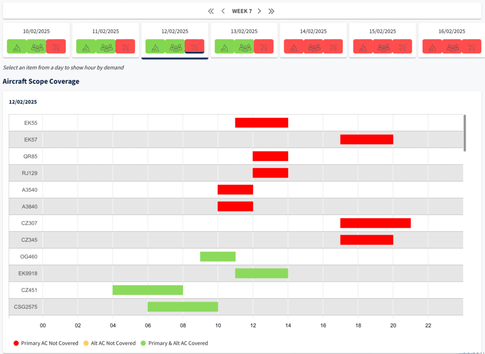Click the aircraft icon for 12/02/2025
Viewport: 485px width, 354px height.
[x=194, y=46]
